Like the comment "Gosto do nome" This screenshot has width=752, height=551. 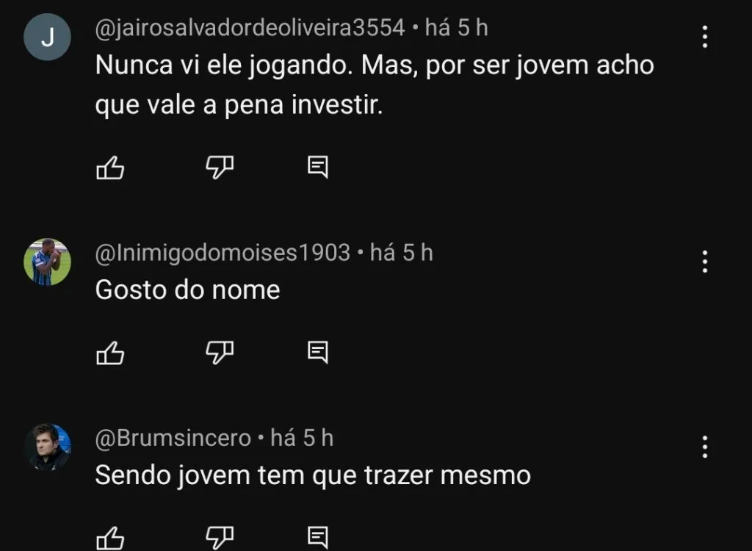(x=110, y=353)
